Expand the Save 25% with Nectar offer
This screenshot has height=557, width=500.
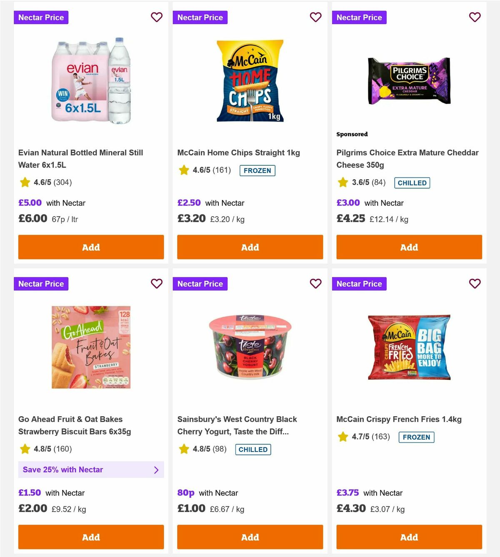tap(91, 470)
